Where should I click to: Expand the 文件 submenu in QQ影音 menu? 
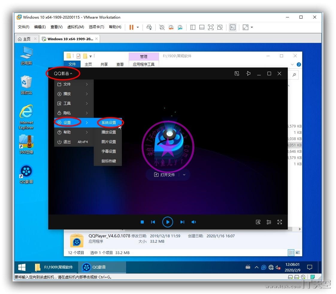74,84
